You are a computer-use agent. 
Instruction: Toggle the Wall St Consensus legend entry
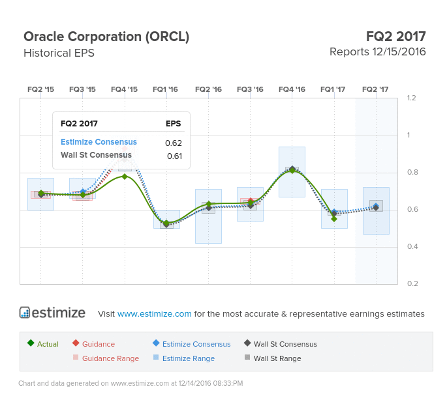(281, 343)
